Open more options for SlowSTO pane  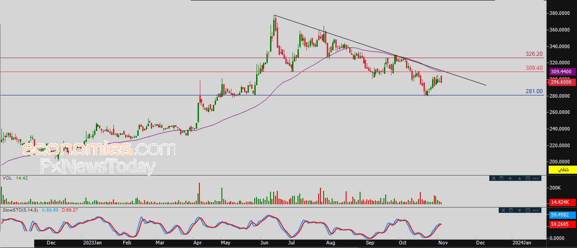pos(536,210)
